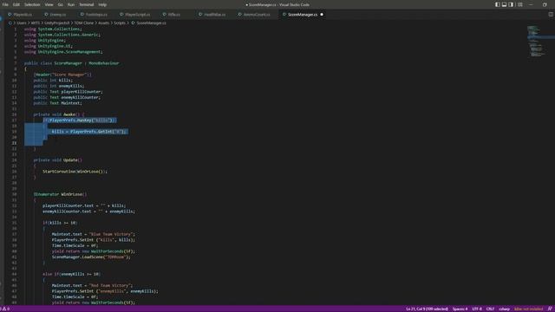
Task: Click the C# file icon on HealthBar.cs tab
Action: (x=200, y=15)
